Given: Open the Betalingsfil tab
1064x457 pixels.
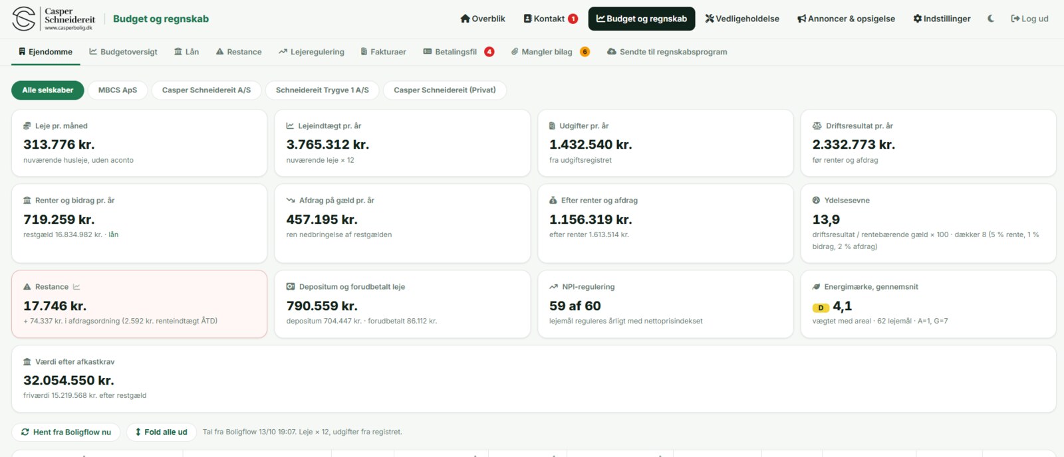Looking at the screenshot, I should pyautogui.click(x=458, y=52).
